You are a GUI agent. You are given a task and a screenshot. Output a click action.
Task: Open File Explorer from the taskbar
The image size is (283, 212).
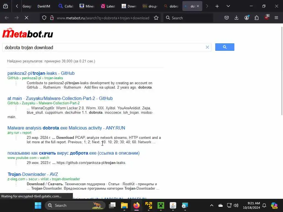(x=124, y=205)
